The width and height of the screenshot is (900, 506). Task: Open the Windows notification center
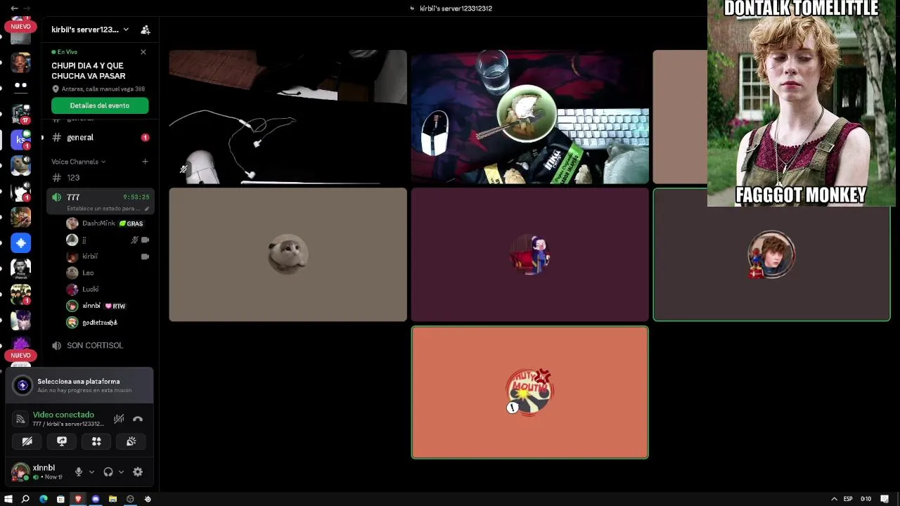[885, 499]
